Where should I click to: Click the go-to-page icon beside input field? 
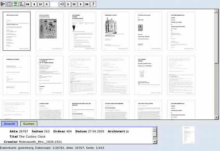[62, 4]
